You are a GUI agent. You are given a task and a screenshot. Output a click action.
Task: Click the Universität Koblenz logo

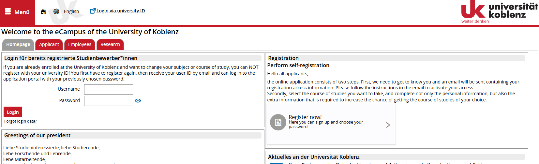coord(499,12)
